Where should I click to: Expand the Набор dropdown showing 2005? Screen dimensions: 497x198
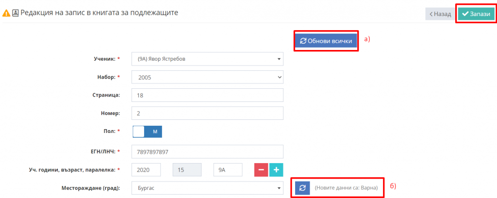[x=207, y=77]
